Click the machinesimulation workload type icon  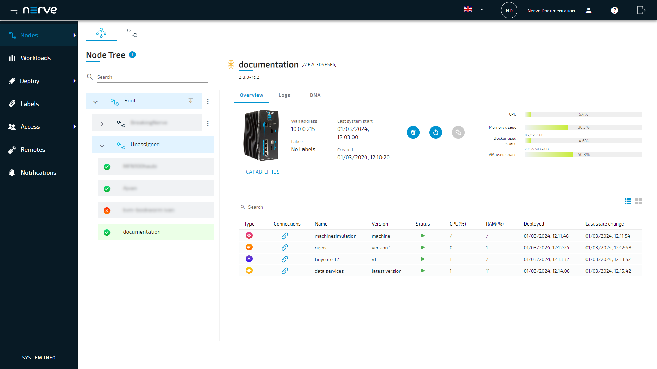point(249,236)
